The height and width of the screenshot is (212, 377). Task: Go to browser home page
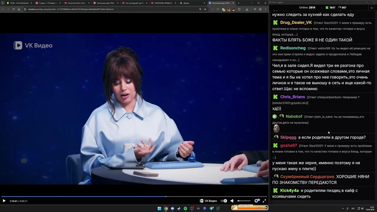19,9
